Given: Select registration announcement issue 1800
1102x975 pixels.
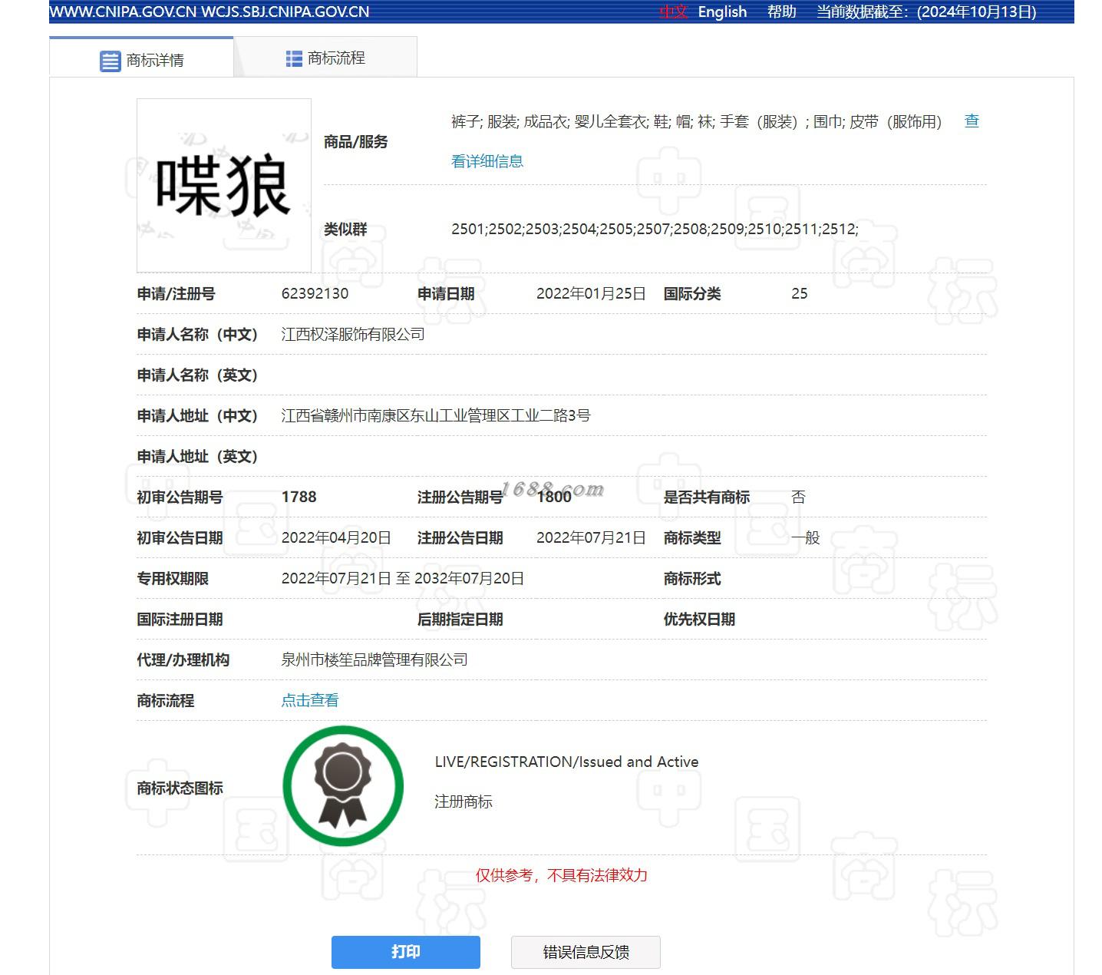Looking at the screenshot, I should [x=554, y=497].
